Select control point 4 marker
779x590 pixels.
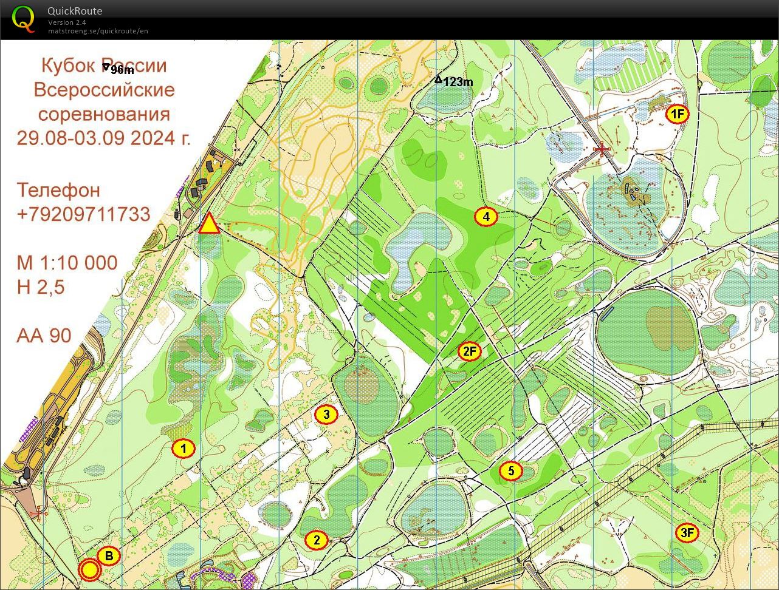pos(486,217)
